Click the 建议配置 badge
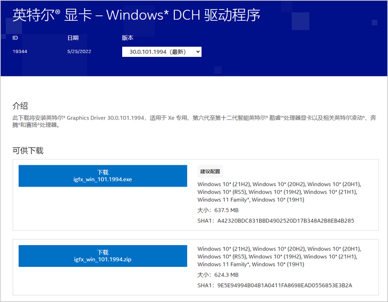Screen dimensions: 388x302 (x=210, y=171)
